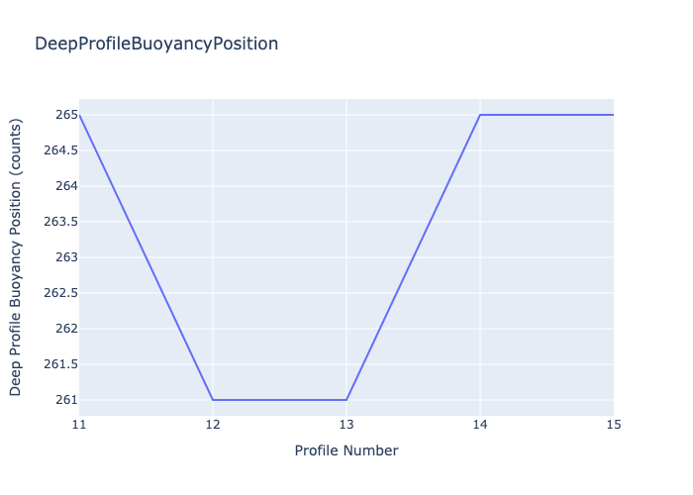Click the y-axis tick label 261.5
The width and height of the screenshot is (693, 495).
[60, 364]
